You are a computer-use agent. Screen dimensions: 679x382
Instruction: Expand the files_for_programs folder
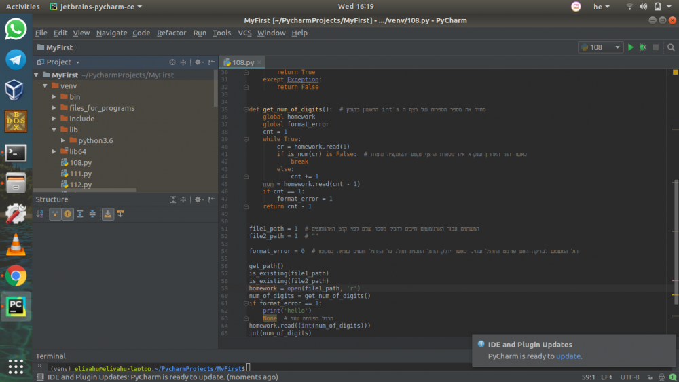click(54, 108)
